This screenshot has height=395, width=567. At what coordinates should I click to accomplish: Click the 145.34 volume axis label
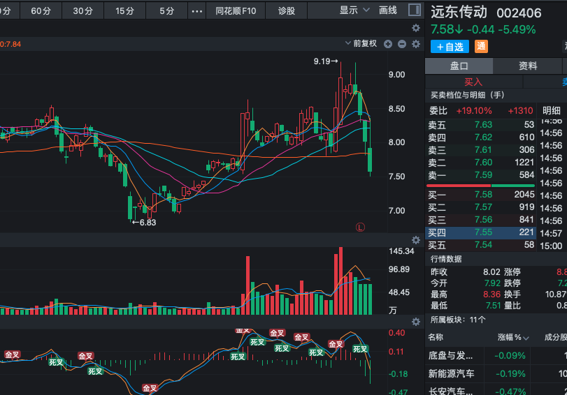[401, 251]
